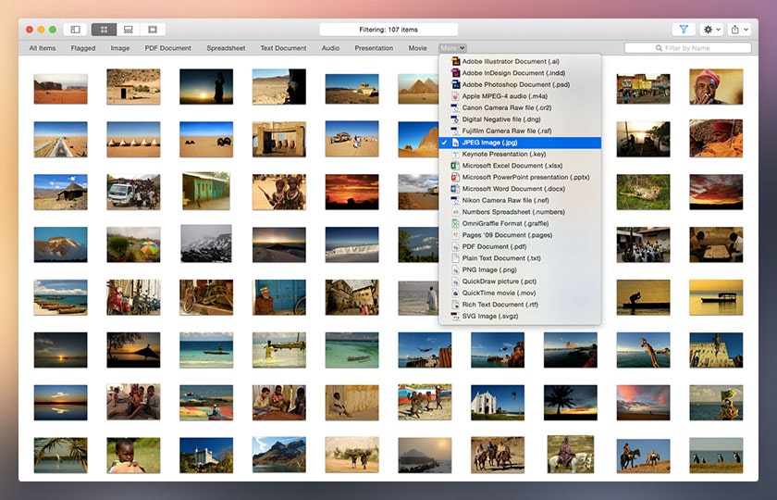Select the pink clouds beach sunset thumbnail
The image size is (777, 500).
(643, 403)
